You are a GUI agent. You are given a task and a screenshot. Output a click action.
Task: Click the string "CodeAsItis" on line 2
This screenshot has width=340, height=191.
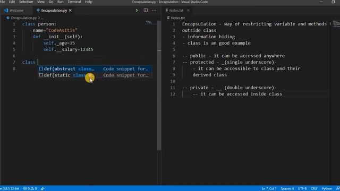point(62,30)
